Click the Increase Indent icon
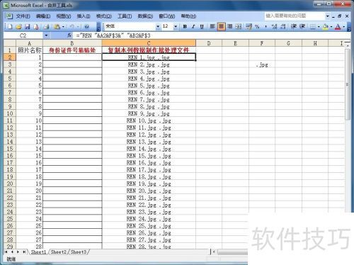The height and width of the screenshot is (265, 354). pos(302,26)
